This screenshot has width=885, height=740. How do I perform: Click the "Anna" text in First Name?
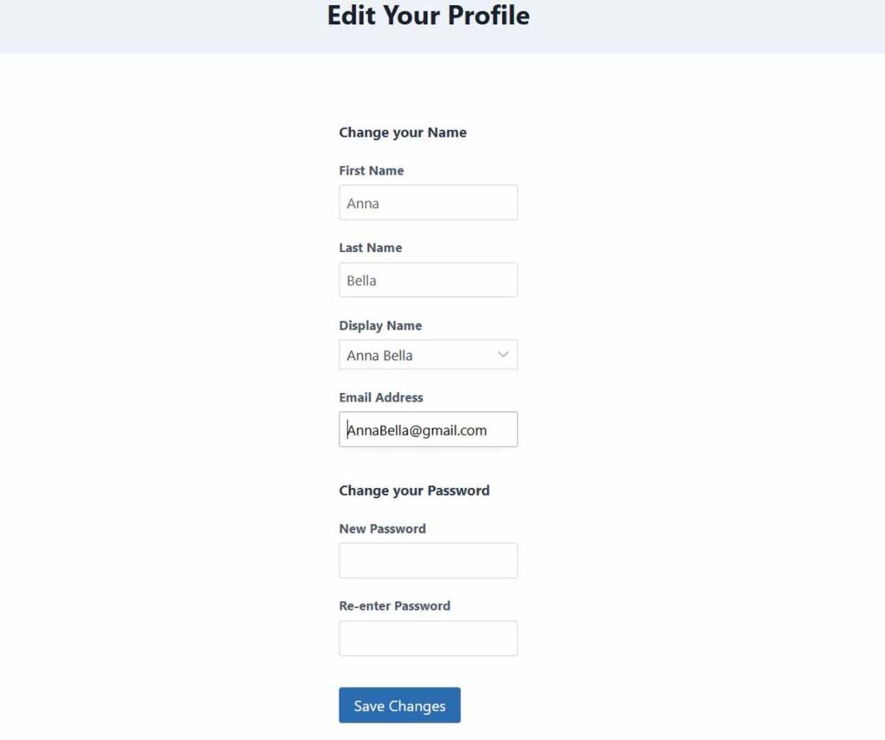click(363, 204)
